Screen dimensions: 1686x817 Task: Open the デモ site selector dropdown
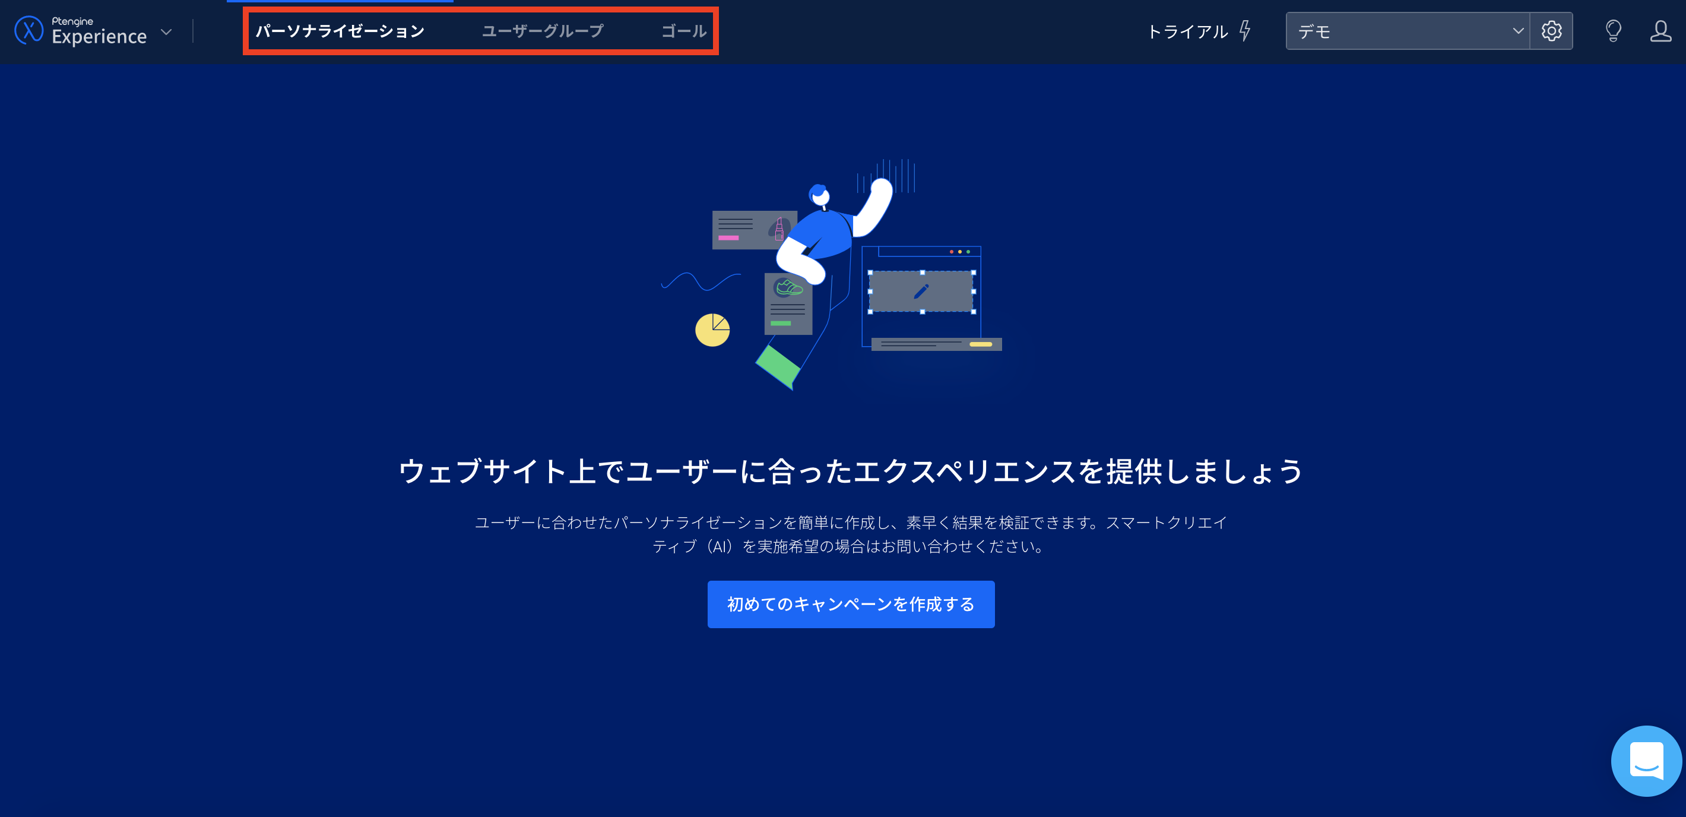pyautogui.click(x=1407, y=31)
